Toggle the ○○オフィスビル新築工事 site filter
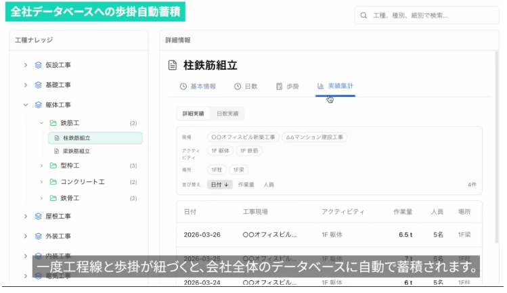Image resolution: width=507 pixels, height=293 pixels. pyautogui.click(x=243, y=137)
